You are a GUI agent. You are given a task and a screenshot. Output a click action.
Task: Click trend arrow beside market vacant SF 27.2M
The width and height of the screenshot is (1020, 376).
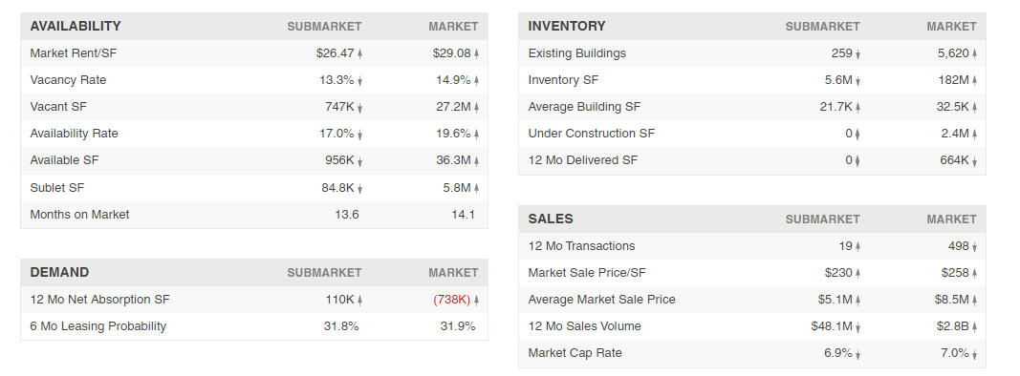coord(476,108)
